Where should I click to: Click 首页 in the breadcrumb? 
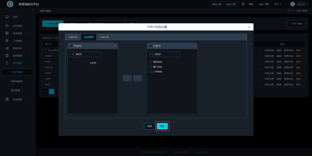coord(289,11)
